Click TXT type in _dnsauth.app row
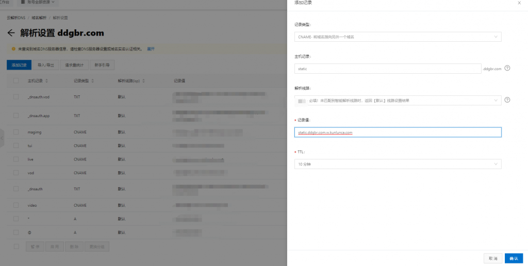The image size is (528, 266). pos(77,116)
